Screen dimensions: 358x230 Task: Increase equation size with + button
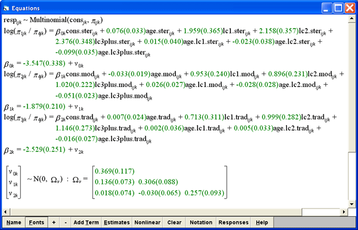(54, 222)
